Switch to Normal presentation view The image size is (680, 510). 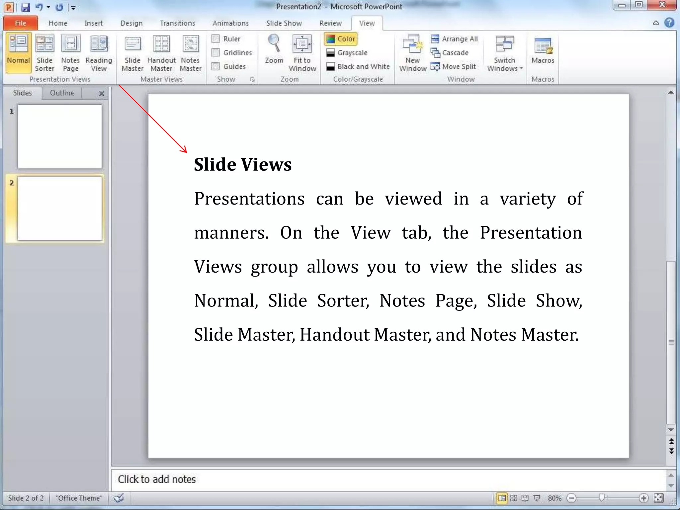pos(18,52)
